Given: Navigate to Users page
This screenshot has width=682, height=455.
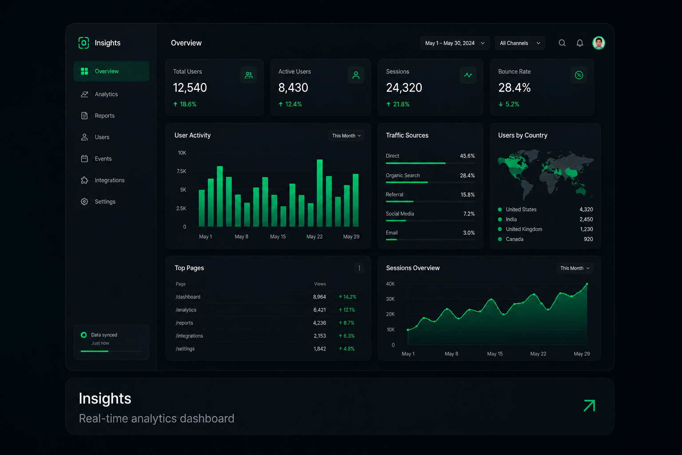Looking at the screenshot, I should point(111,137).
